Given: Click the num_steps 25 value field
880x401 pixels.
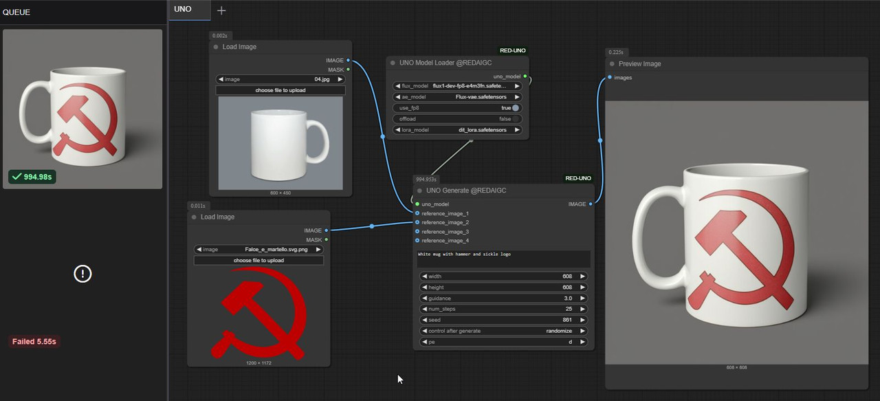Looking at the screenshot, I should tap(503, 309).
